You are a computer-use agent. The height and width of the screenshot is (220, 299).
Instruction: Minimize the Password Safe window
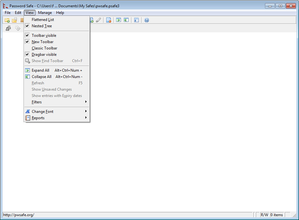[270, 6]
